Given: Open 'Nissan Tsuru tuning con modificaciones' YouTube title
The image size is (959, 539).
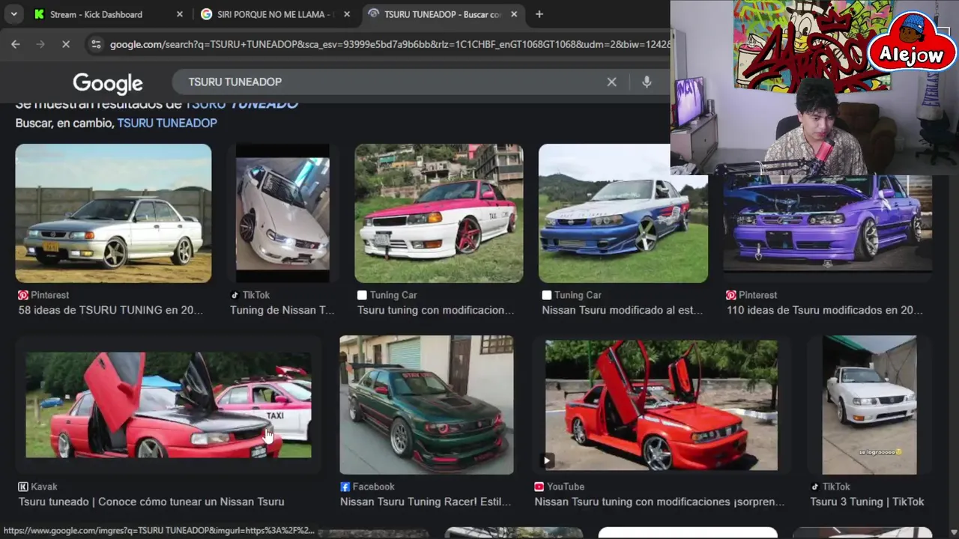Looking at the screenshot, I should click(659, 502).
